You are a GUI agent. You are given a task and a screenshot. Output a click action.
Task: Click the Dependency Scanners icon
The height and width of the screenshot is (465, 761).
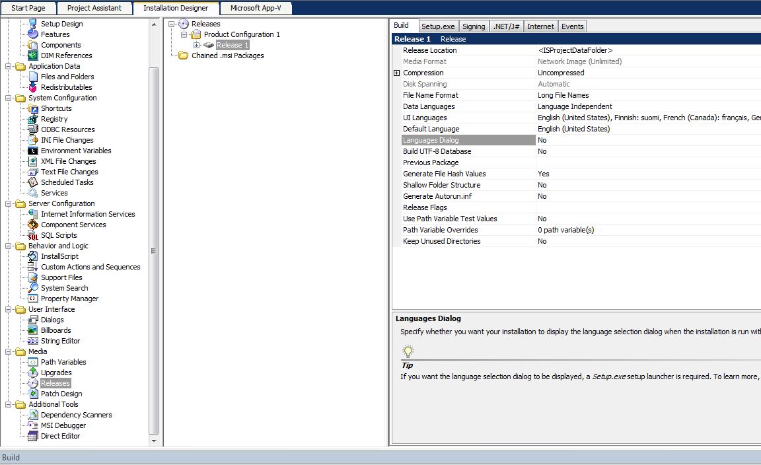point(33,415)
